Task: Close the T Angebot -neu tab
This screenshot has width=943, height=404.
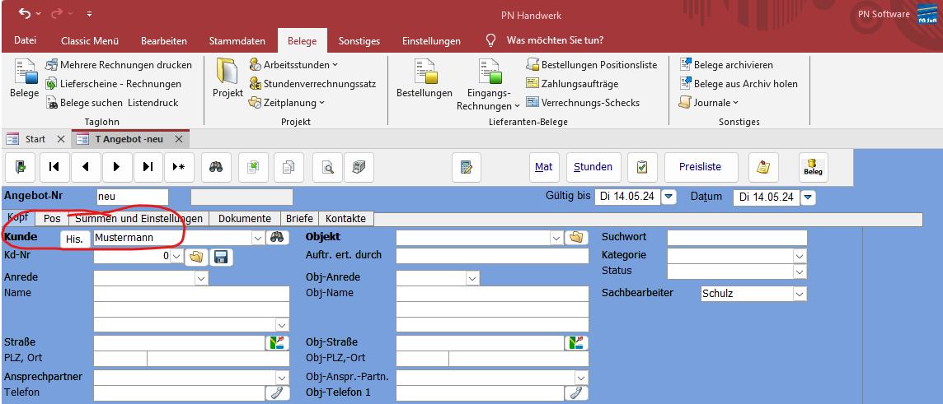Action: coord(179,139)
